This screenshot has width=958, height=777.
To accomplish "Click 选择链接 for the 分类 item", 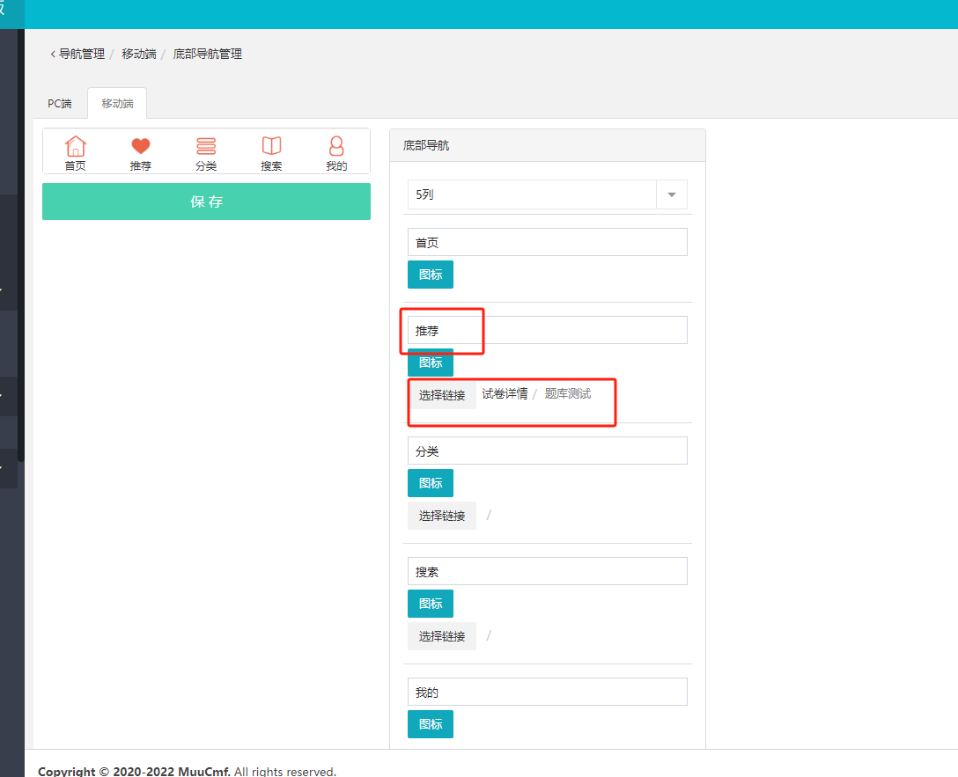I will click(x=442, y=516).
